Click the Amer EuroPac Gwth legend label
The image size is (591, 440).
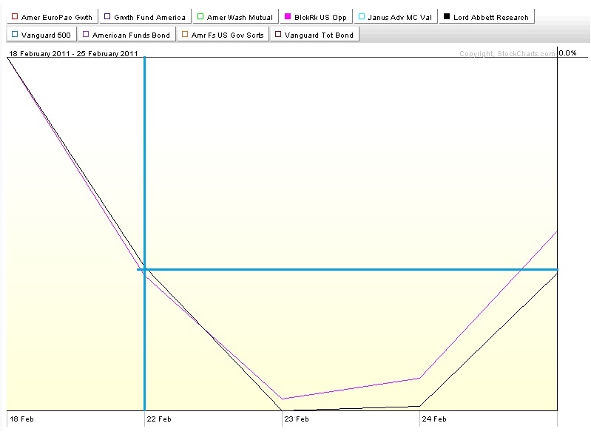coord(56,17)
